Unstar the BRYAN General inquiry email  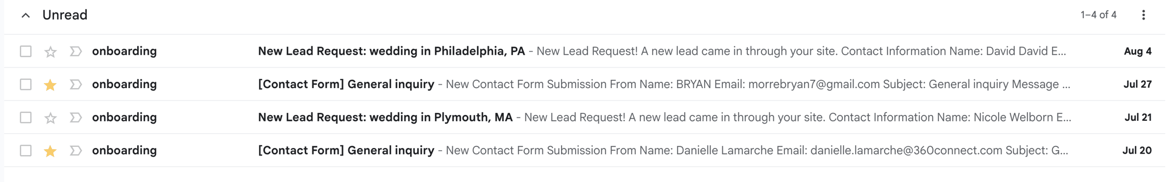pyautogui.click(x=50, y=85)
